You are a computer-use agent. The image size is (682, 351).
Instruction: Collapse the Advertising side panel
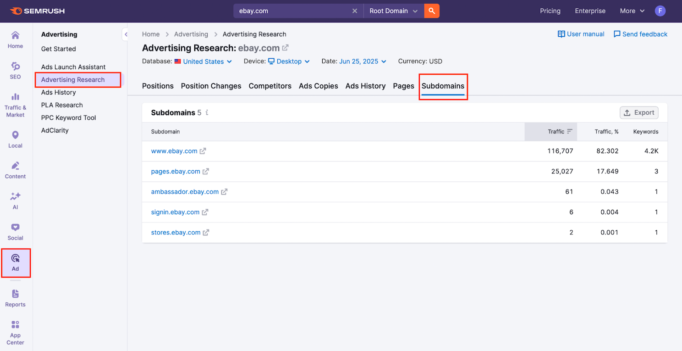[125, 34]
